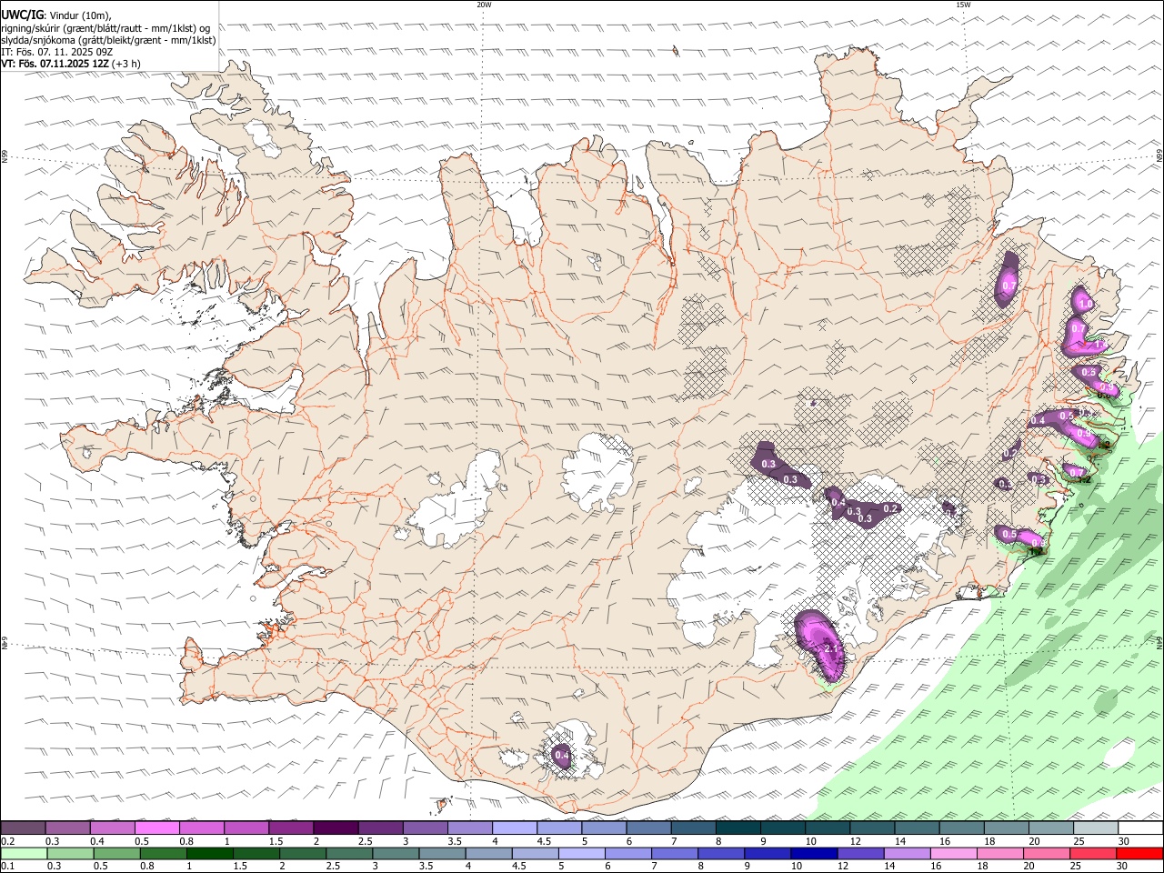
Task: Select the darkest purple swatch labeled 2
Action: (336, 828)
